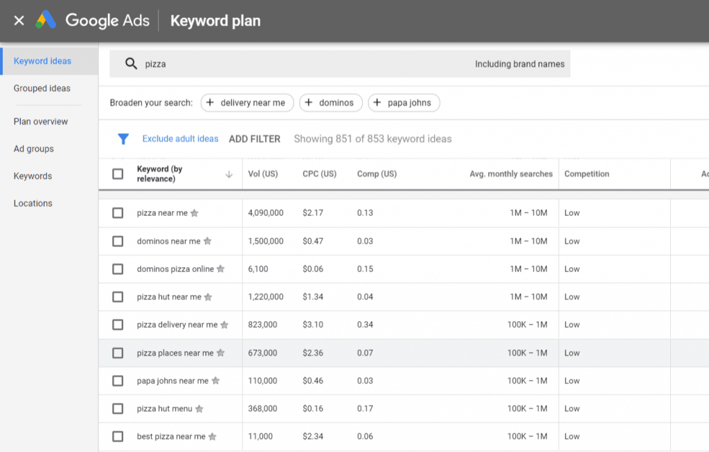
Task: Check the box for dominos near me
Action: tap(118, 241)
